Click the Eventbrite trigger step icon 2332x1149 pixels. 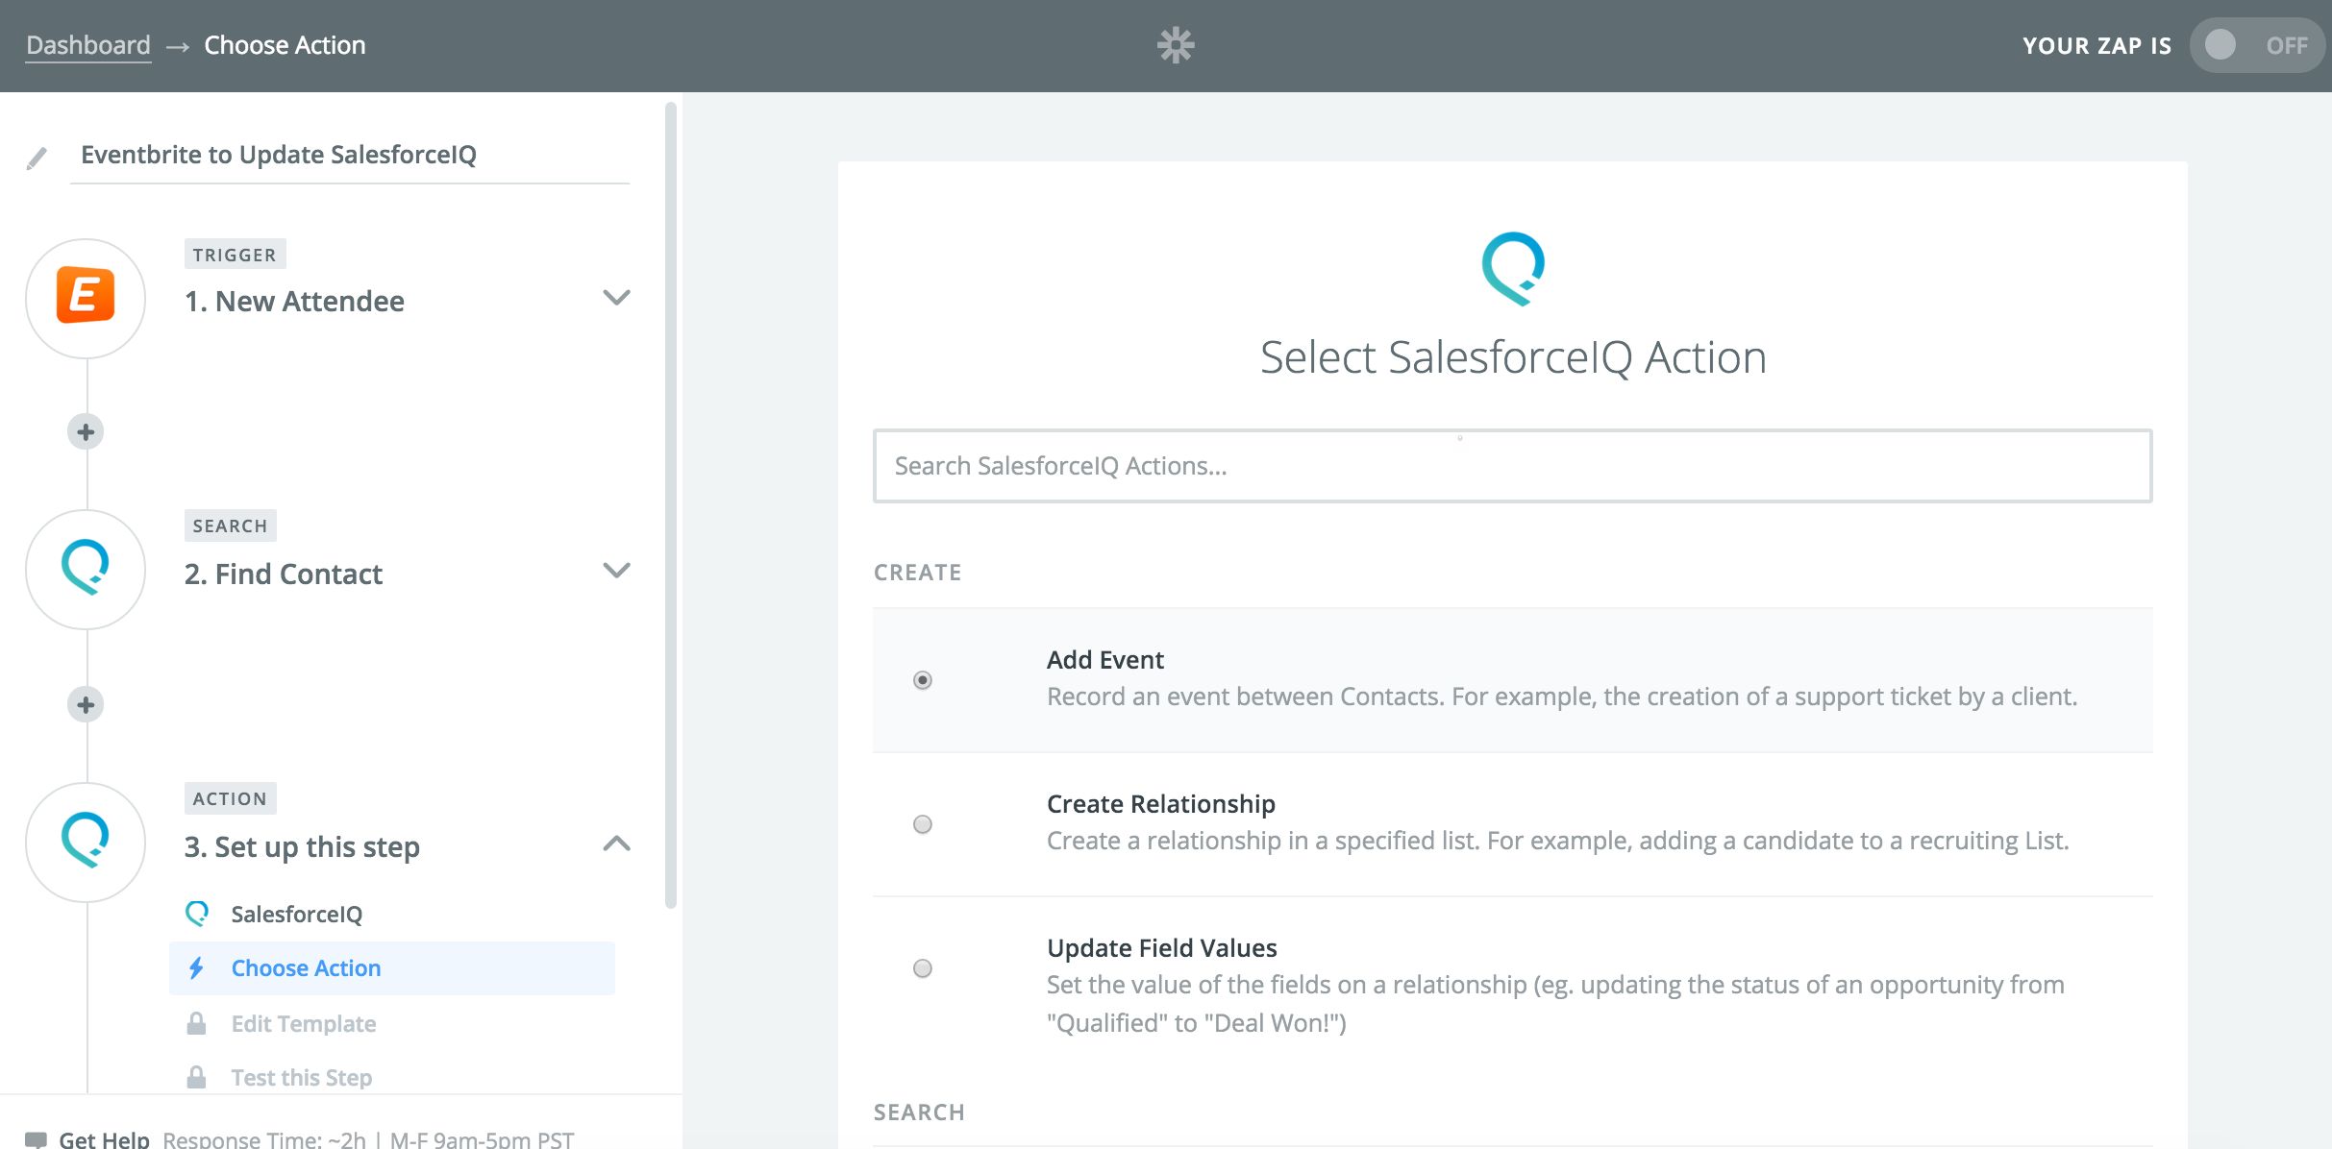pyautogui.click(x=86, y=298)
